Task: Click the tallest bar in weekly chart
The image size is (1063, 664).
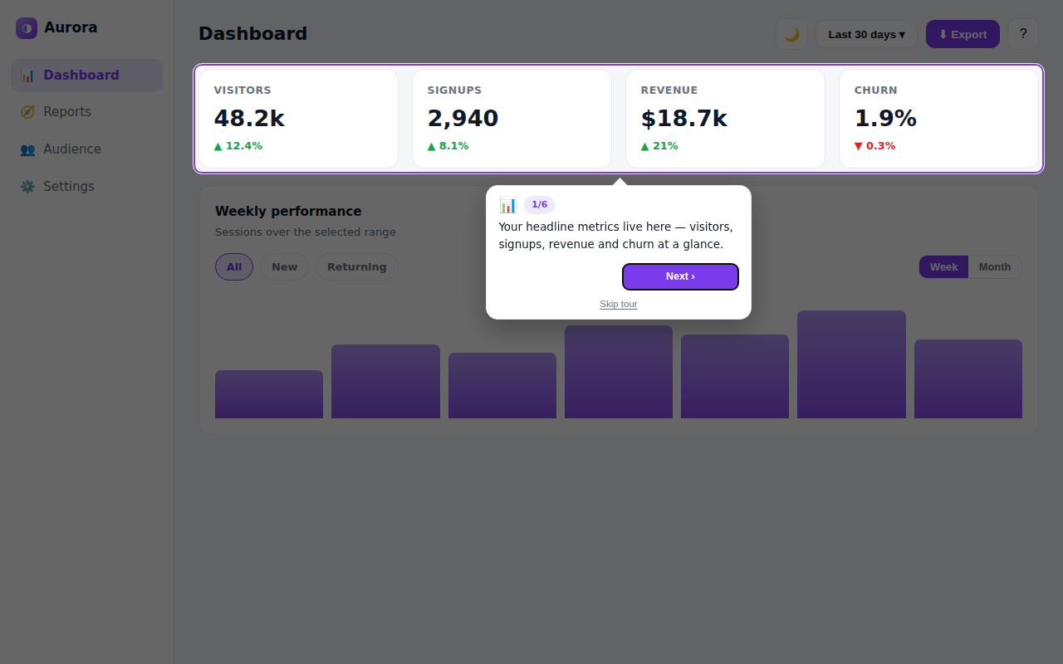Action: click(x=851, y=364)
